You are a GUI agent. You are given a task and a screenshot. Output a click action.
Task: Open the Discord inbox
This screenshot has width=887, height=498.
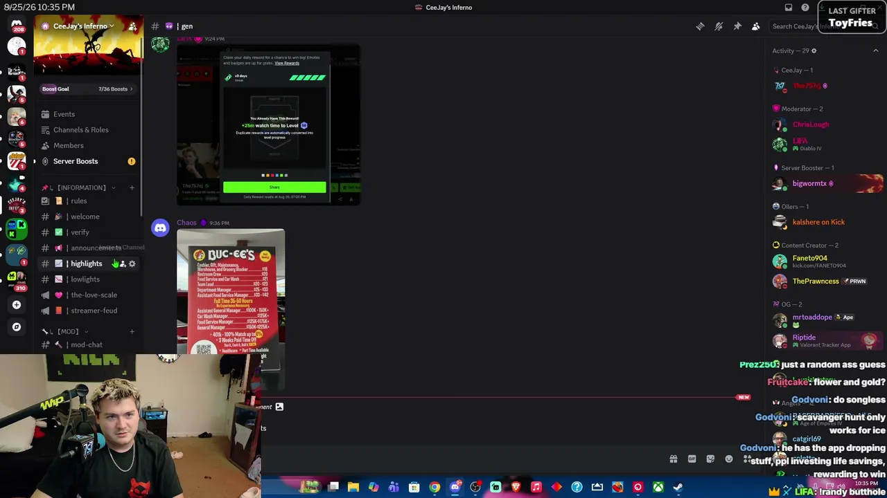789,8
